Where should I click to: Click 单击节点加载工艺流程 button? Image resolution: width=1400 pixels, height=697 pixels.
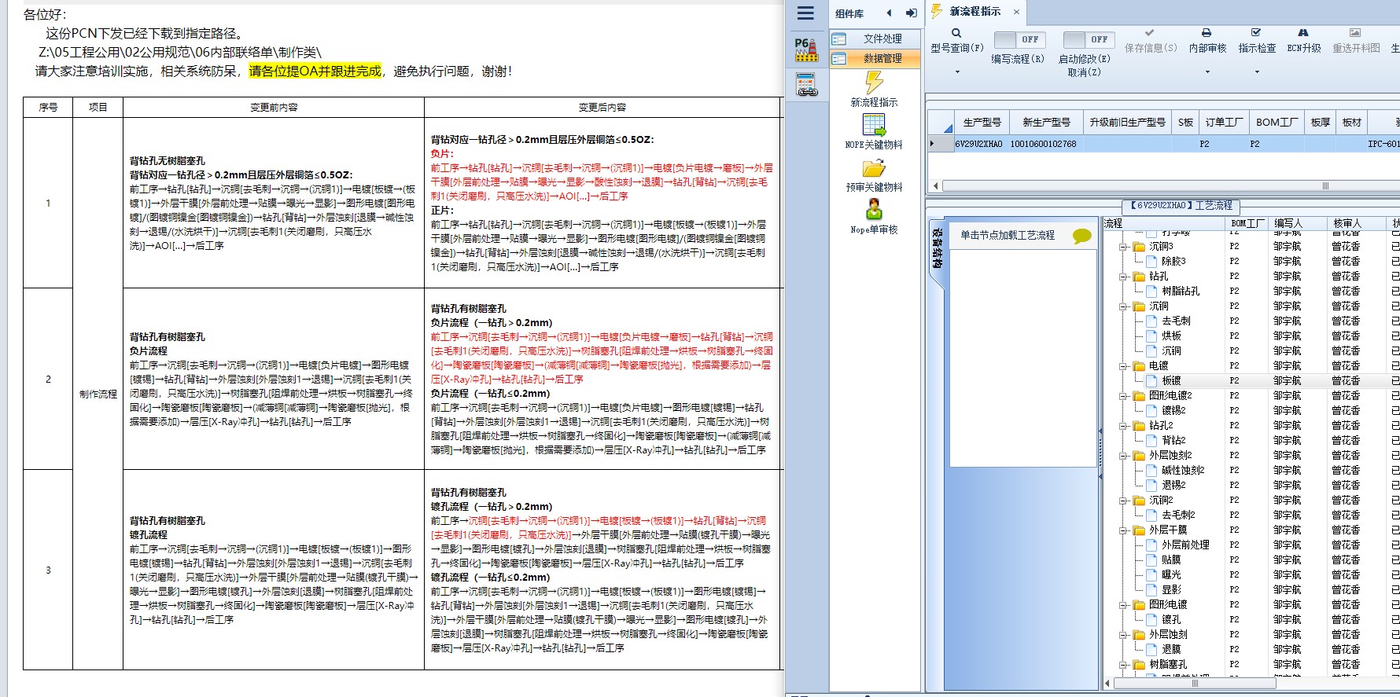coord(1008,236)
